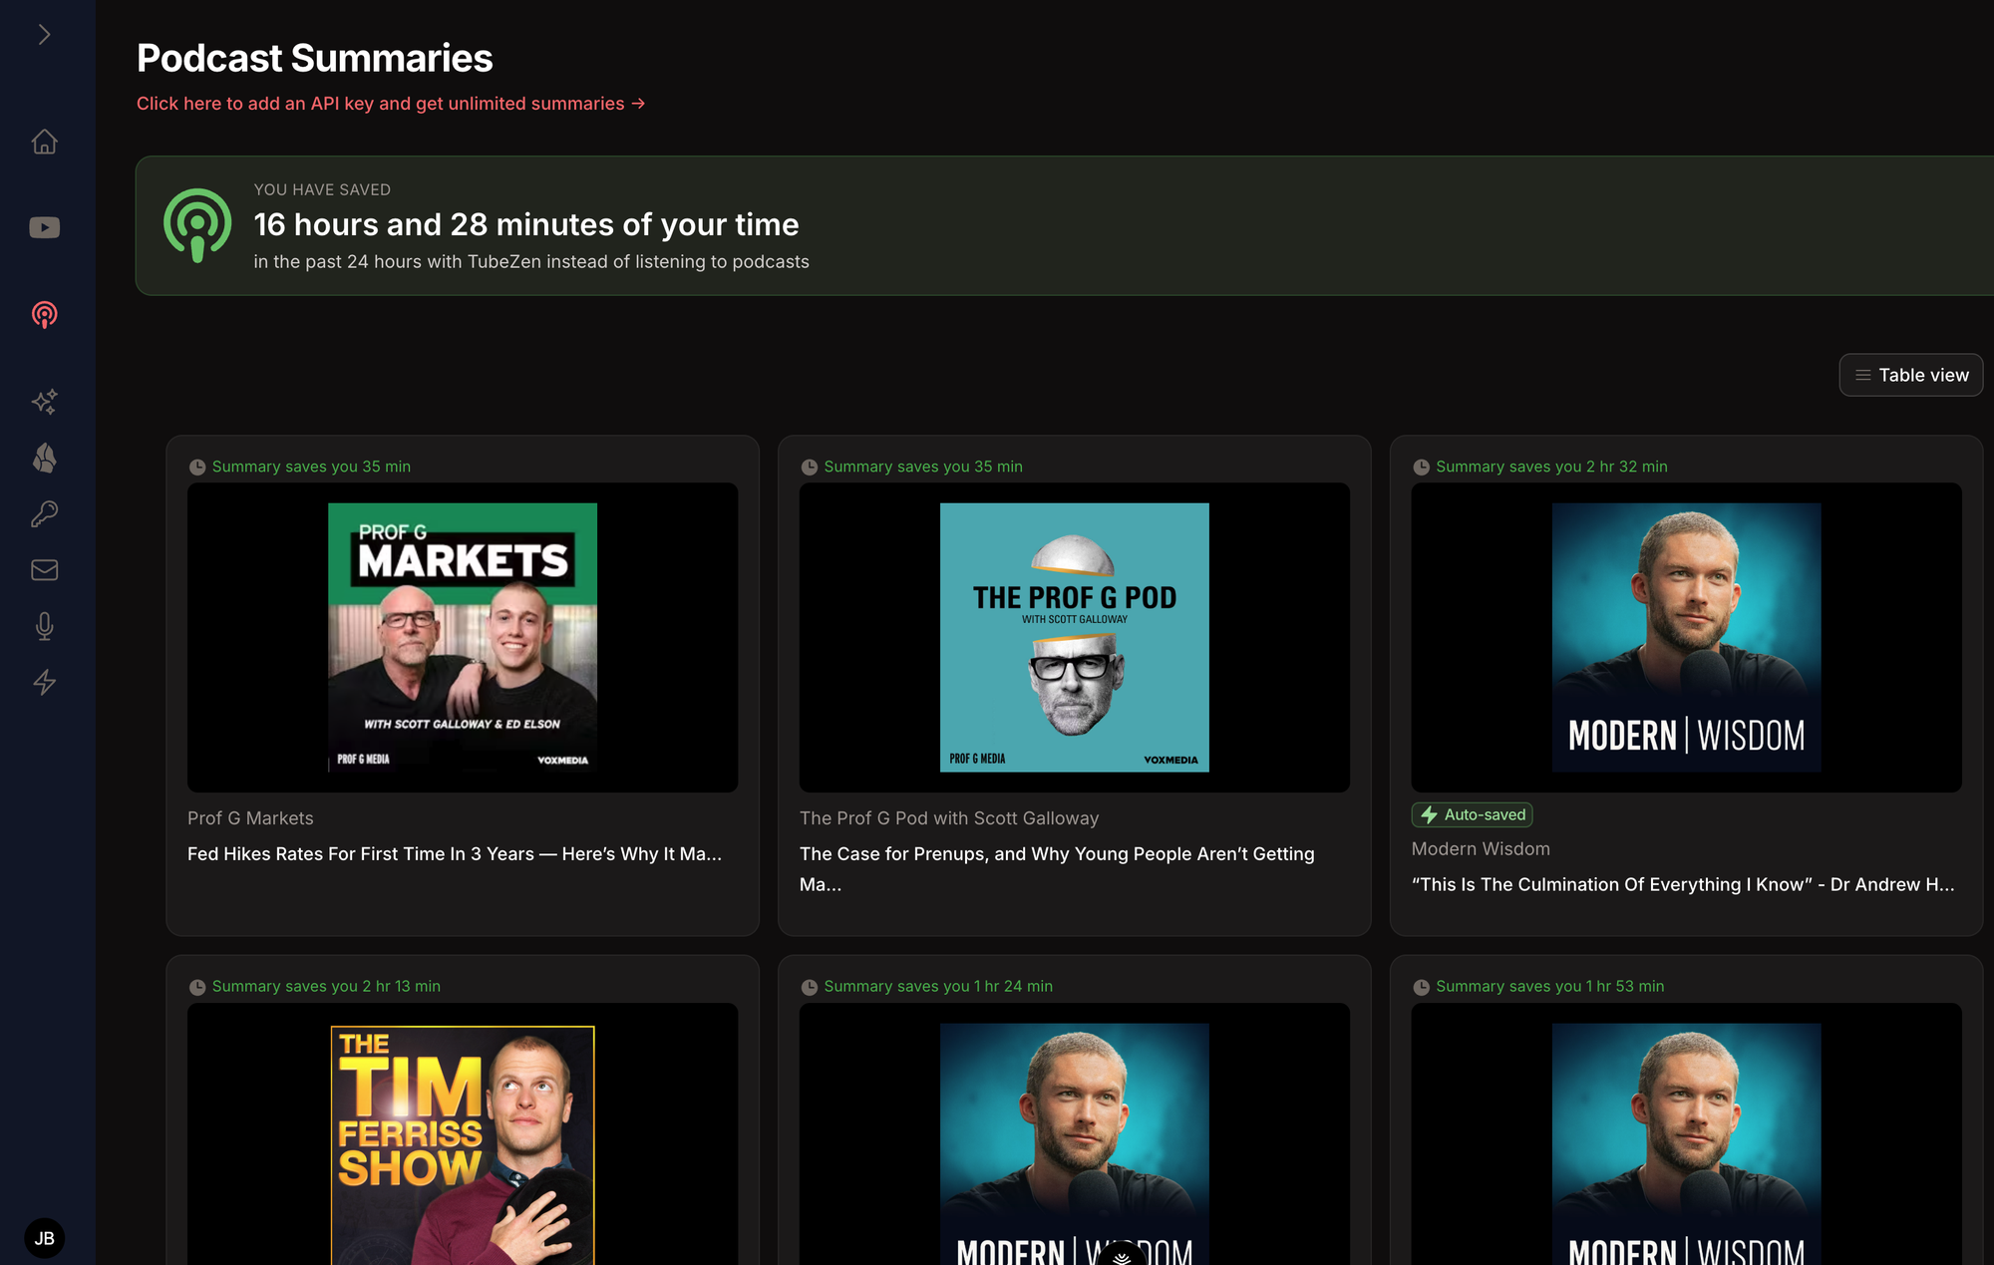Open the mail envelope icon in sidebar
1994x1265 pixels.
point(44,570)
